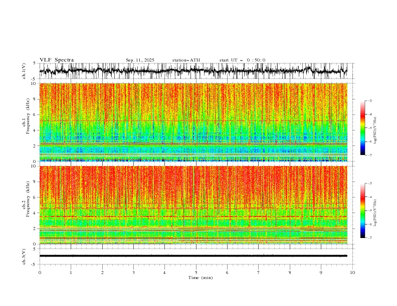Click the "-5" tick on the ch.3(V) axis
The height and width of the screenshot is (306, 397).
pyautogui.click(x=34, y=264)
